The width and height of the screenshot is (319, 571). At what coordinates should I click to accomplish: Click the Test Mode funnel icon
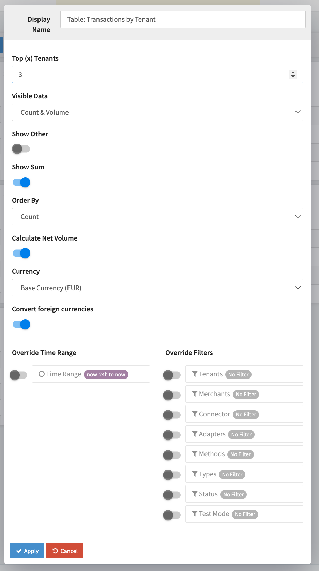tap(195, 514)
